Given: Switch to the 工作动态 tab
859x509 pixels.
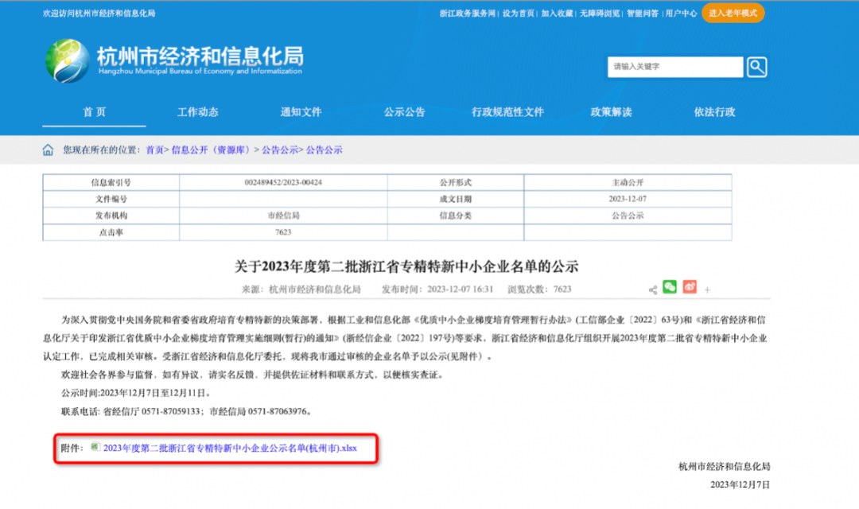Looking at the screenshot, I should coord(197,112).
